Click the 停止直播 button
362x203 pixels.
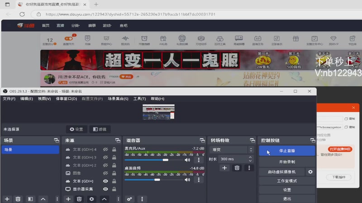[287, 151]
